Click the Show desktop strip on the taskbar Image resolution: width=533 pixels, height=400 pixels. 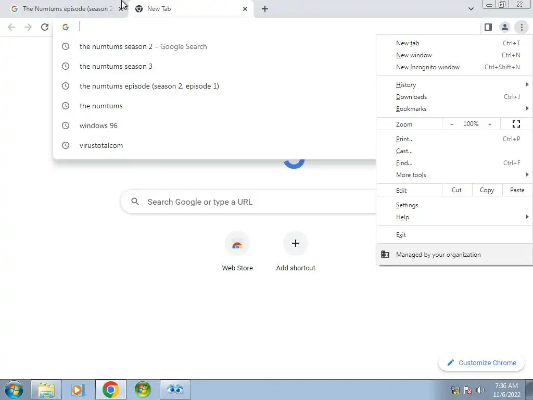click(529, 390)
